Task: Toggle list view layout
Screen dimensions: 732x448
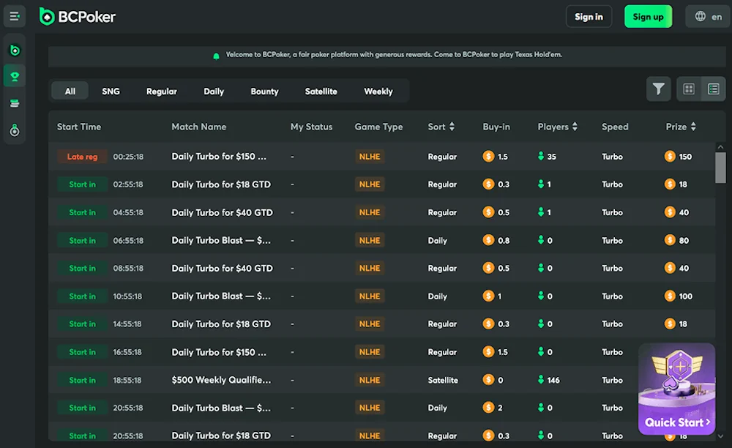Action: (x=714, y=88)
